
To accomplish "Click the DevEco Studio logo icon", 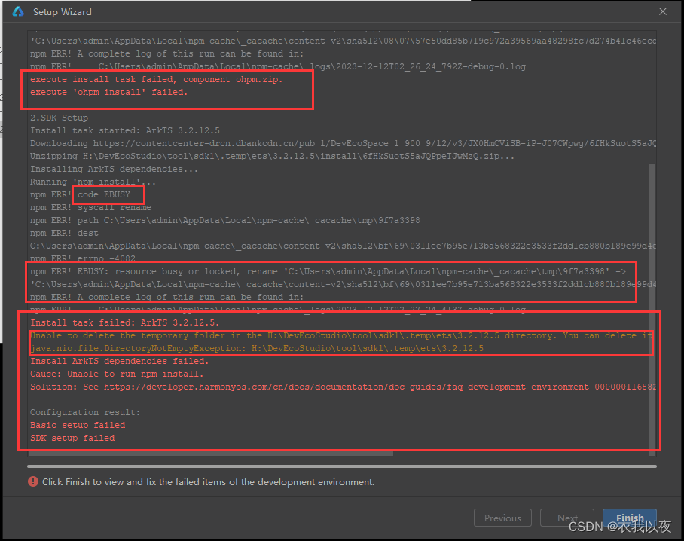I will coord(18,11).
